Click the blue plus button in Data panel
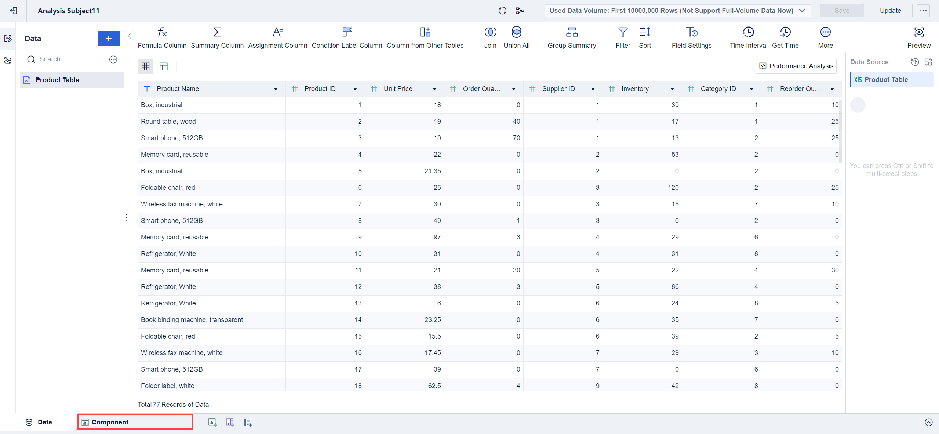939x434 pixels. [x=109, y=38]
